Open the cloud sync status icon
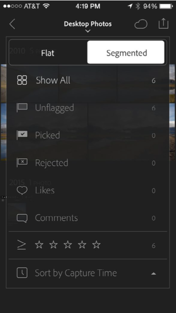Image resolution: width=176 pixels, height=313 pixels. click(x=141, y=25)
